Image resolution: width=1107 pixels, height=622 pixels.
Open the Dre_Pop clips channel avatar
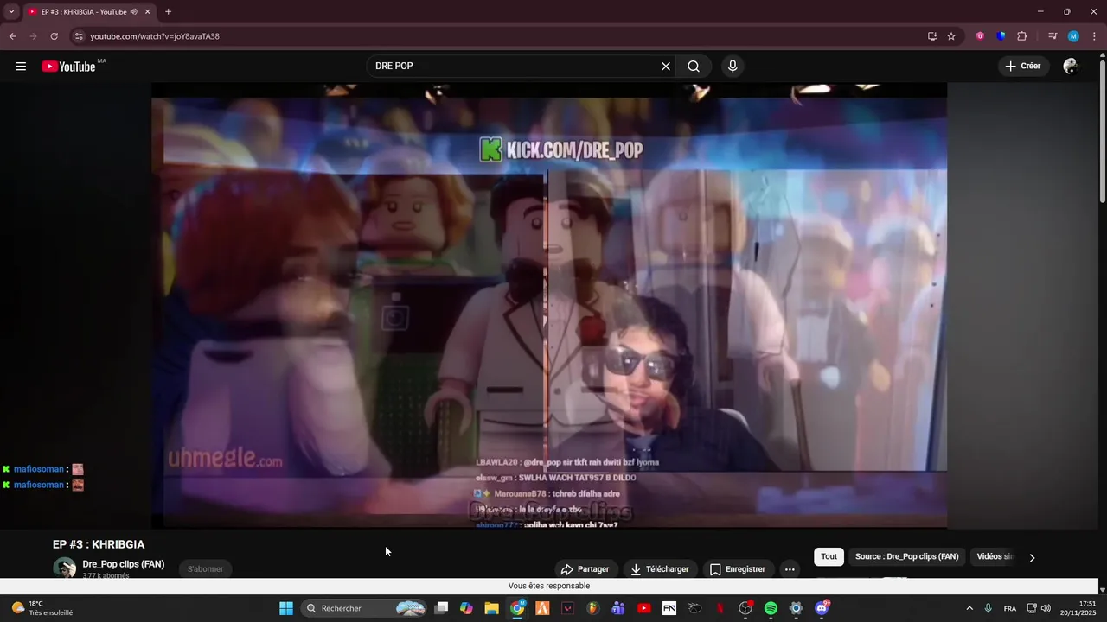click(x=65, y=568)
